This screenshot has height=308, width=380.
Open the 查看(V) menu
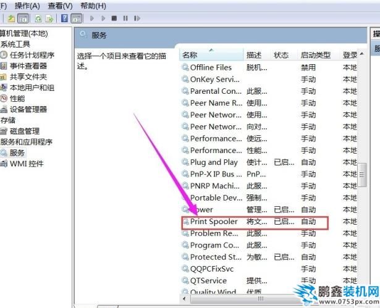[x=60, y=6]
